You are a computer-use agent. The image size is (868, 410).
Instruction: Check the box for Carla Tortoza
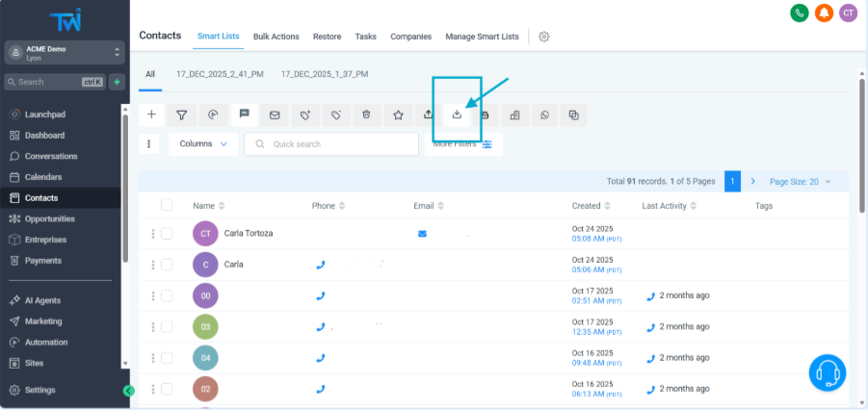[167, 233]
